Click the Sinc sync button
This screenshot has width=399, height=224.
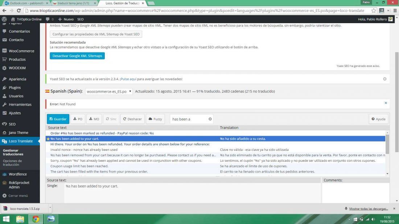point(111,119)
